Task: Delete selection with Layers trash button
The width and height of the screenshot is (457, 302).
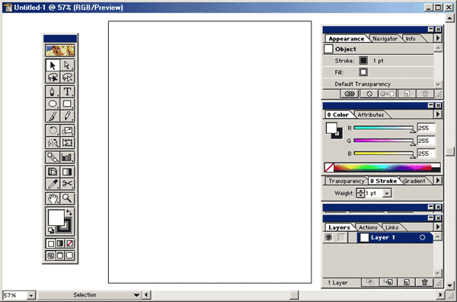Action: pyautogui.click(x=425, y=282)
